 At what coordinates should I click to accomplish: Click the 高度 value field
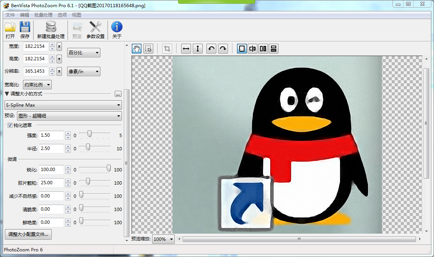[36, 59]
